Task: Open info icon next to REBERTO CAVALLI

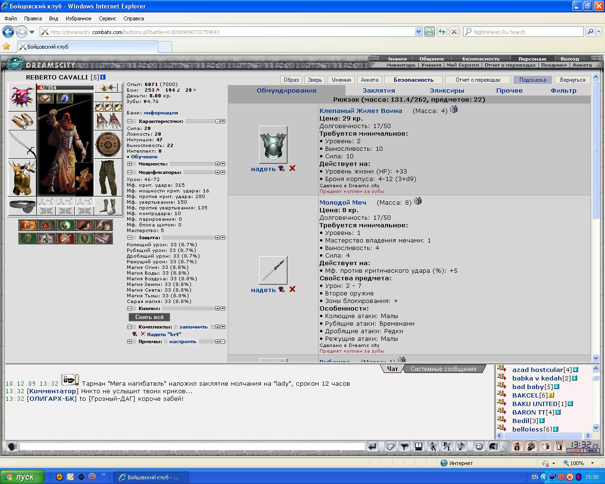Action: [103, 77]
